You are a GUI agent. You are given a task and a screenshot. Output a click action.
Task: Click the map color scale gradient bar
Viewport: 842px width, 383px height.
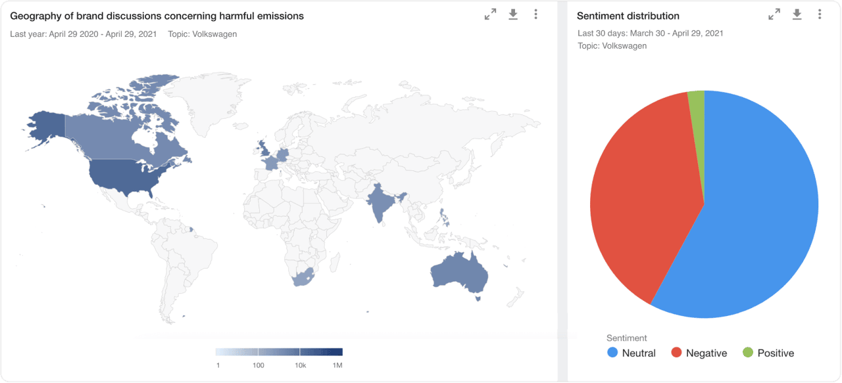point(279,351)
